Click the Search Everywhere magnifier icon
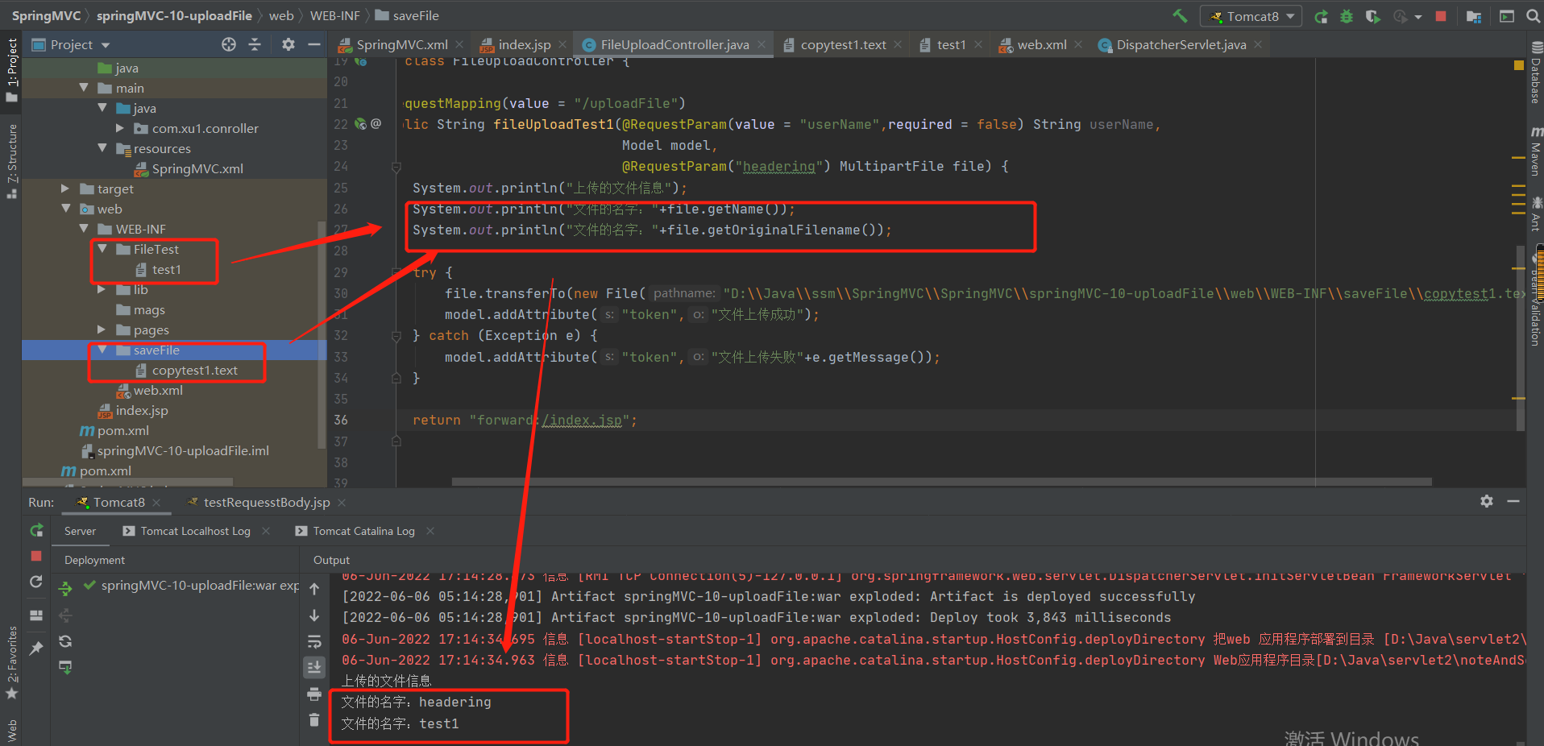This screenshot has width=1544, height=746. coord(1534,16)
